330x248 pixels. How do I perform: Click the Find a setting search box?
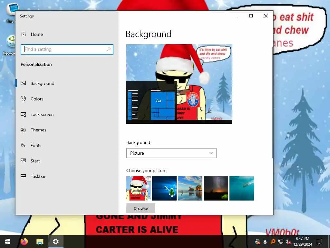coord(67,49)
